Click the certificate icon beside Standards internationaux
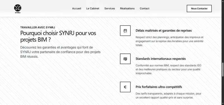 [x=125, y=59]
